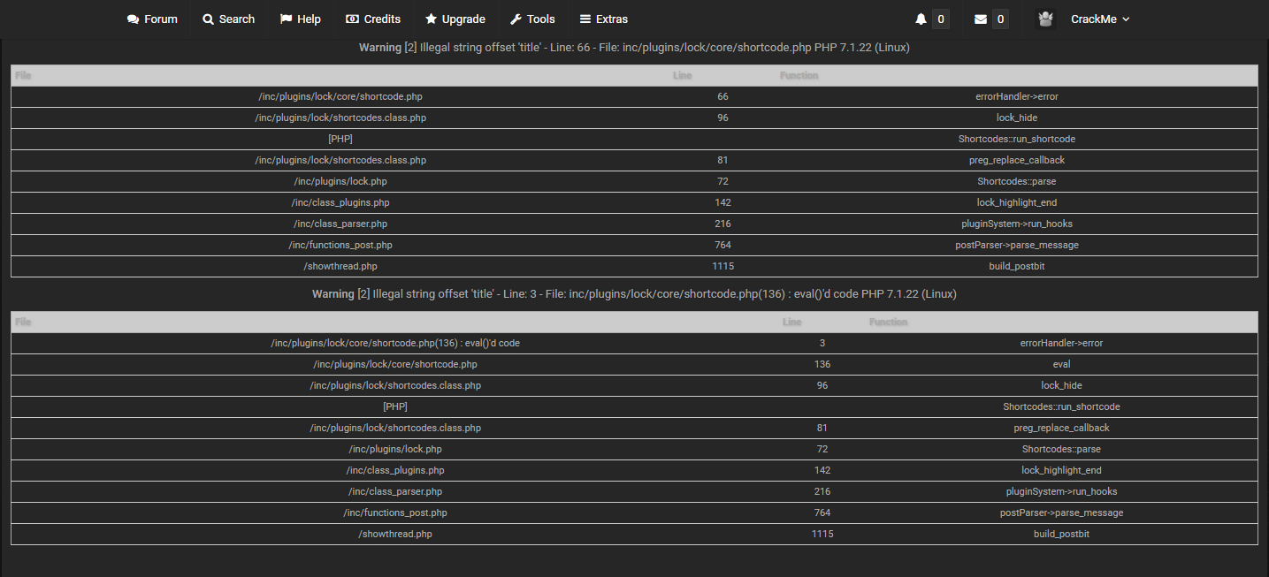Click the Tools wrench icon
1269x577 pixels.
tap(516, 19)
